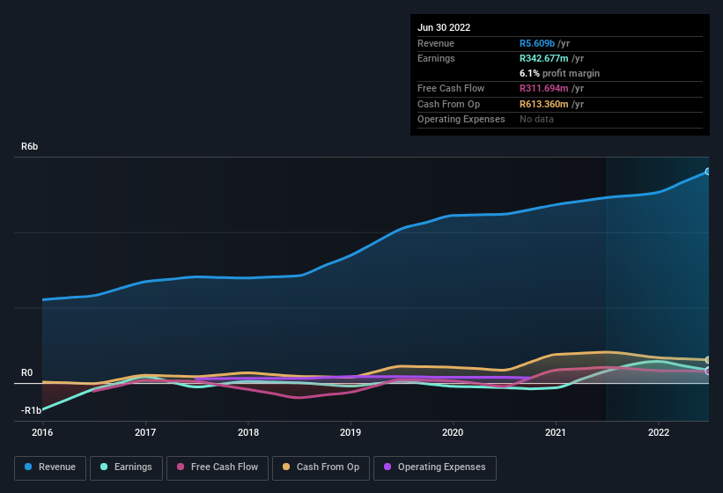Hide the Earnings series via legend
Screen dimensions: 723x493
pyautogui.click(x=125, y=467)
